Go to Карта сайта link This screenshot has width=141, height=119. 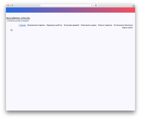[x=127, y=28]
